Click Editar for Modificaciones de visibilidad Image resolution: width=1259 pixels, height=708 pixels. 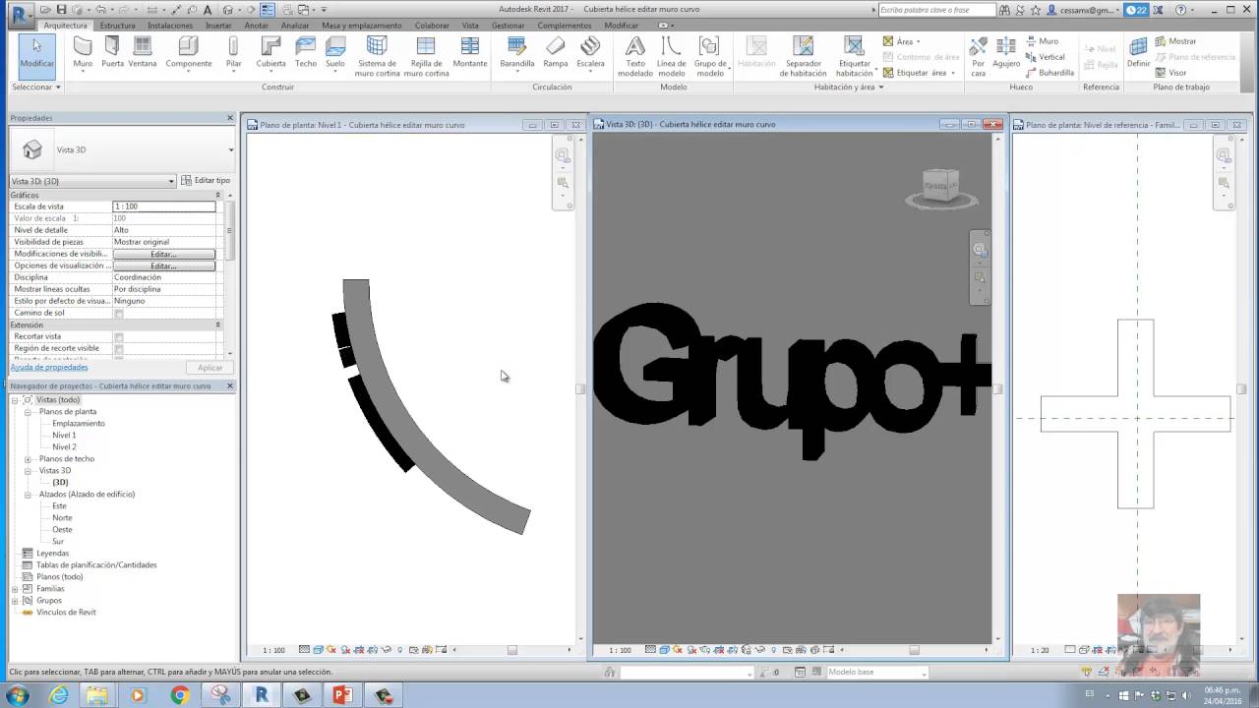164,255
